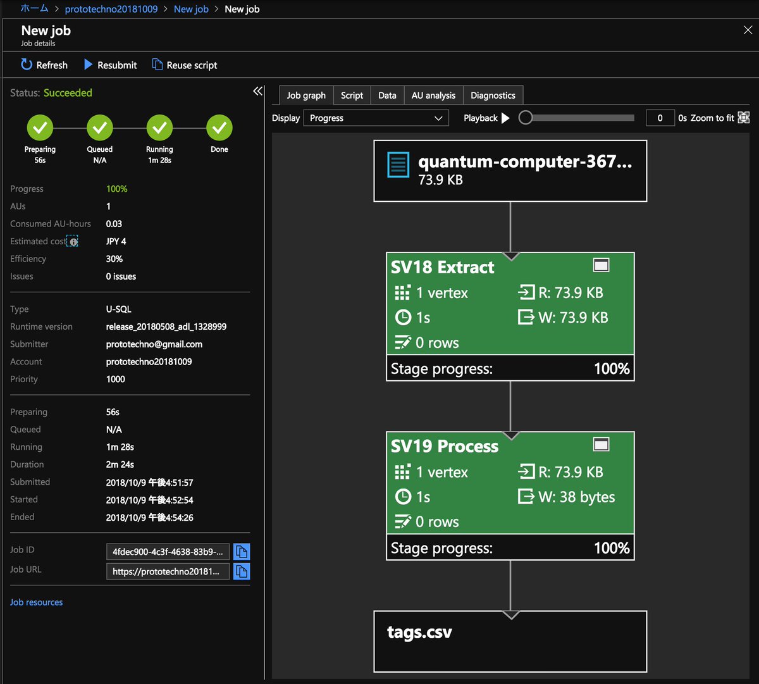This screenshot has height=684, width=759.
Task: Click the submitter email prototechno@gmail.com
Action: pyautogui.click(x=154, y=344)
